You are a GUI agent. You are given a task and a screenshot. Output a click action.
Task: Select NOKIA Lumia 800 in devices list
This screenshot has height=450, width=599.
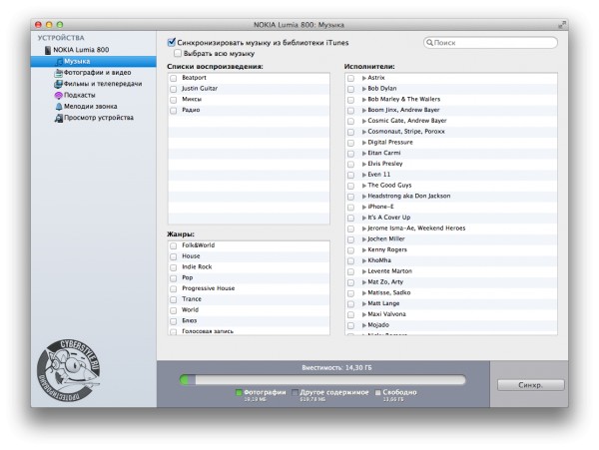(x=81, y=50)
